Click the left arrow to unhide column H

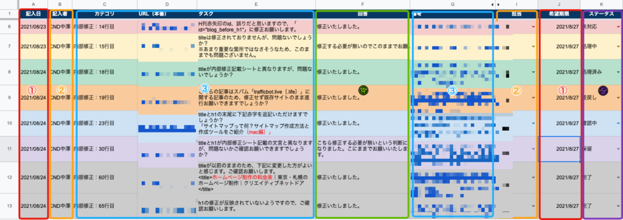(493, 4)
